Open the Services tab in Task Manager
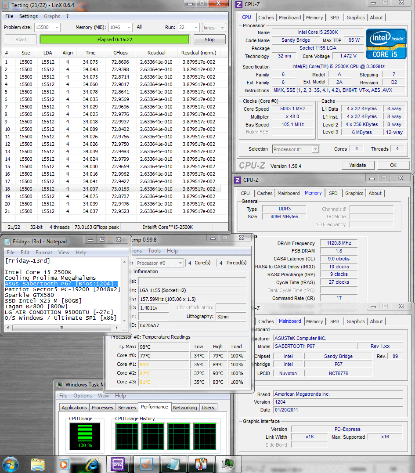This screenshot has height=473, width=415. tap(127, 408)
